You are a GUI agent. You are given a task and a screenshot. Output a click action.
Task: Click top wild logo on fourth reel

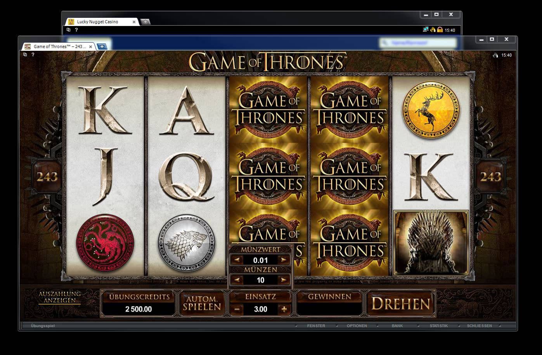pyautogui.click(x=350, y=109)
